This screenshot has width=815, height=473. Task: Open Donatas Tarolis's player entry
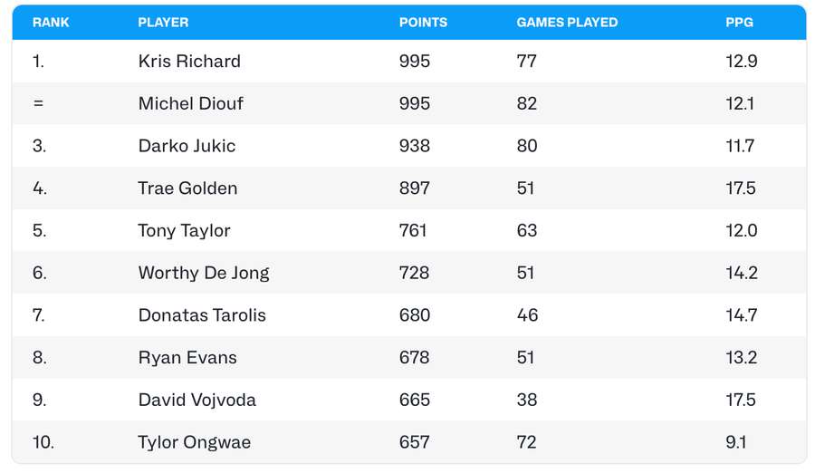pos(202,315)
